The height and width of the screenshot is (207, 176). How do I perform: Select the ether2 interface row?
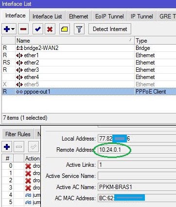click(x=89, y=63)
